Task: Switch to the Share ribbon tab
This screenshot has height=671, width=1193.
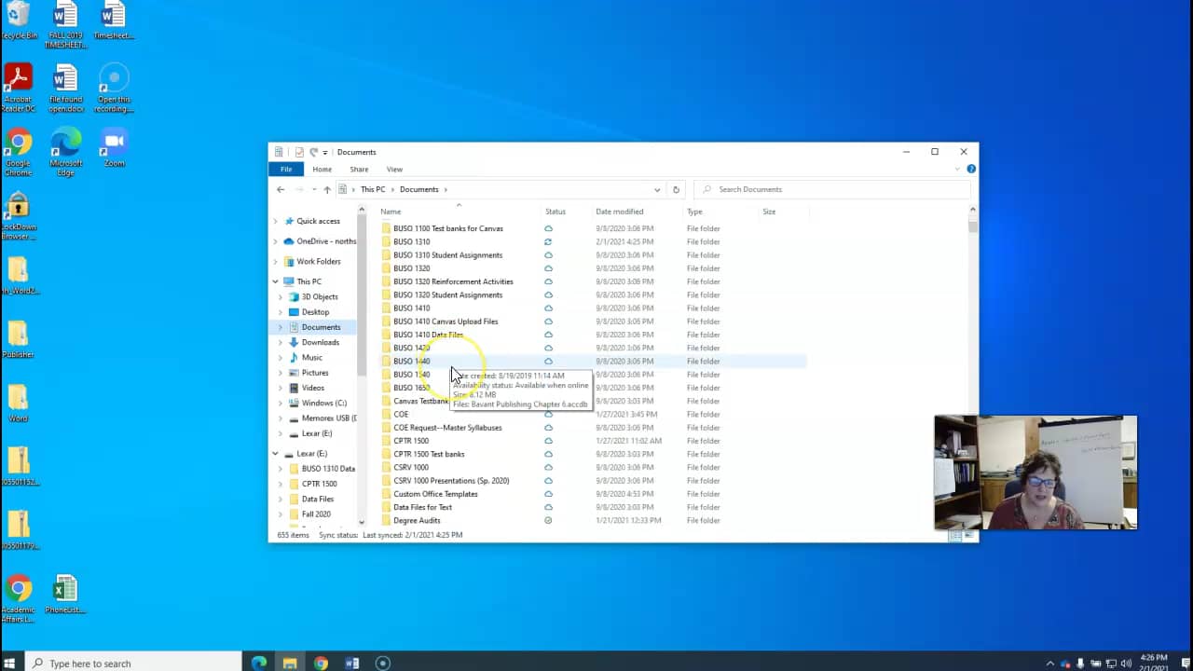Action: tap(359, 170)
